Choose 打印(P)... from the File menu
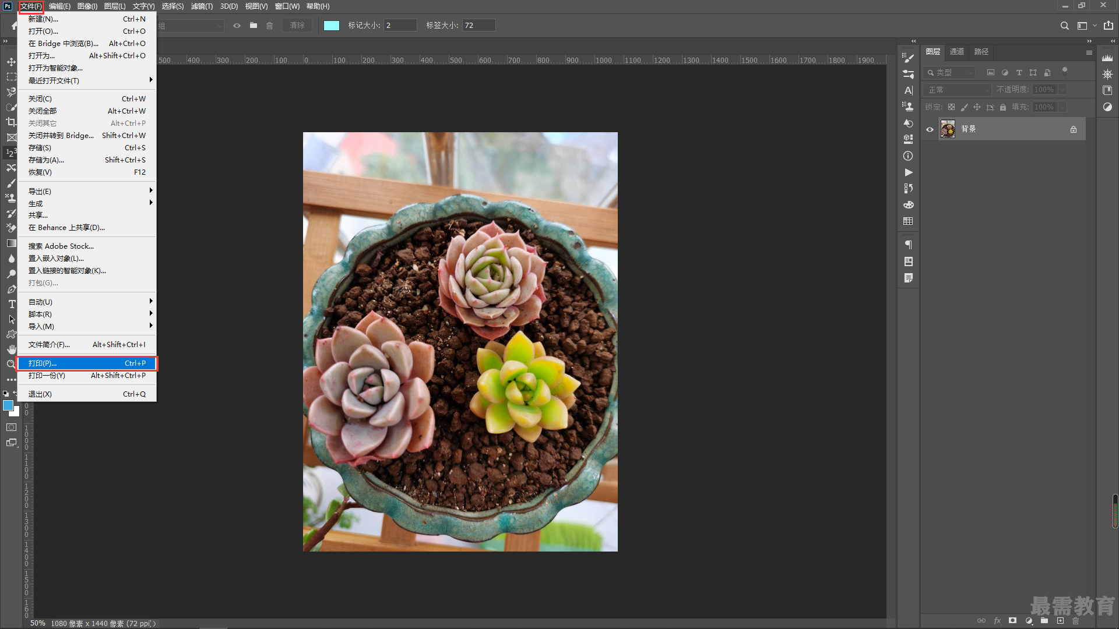 coord(87,363)
